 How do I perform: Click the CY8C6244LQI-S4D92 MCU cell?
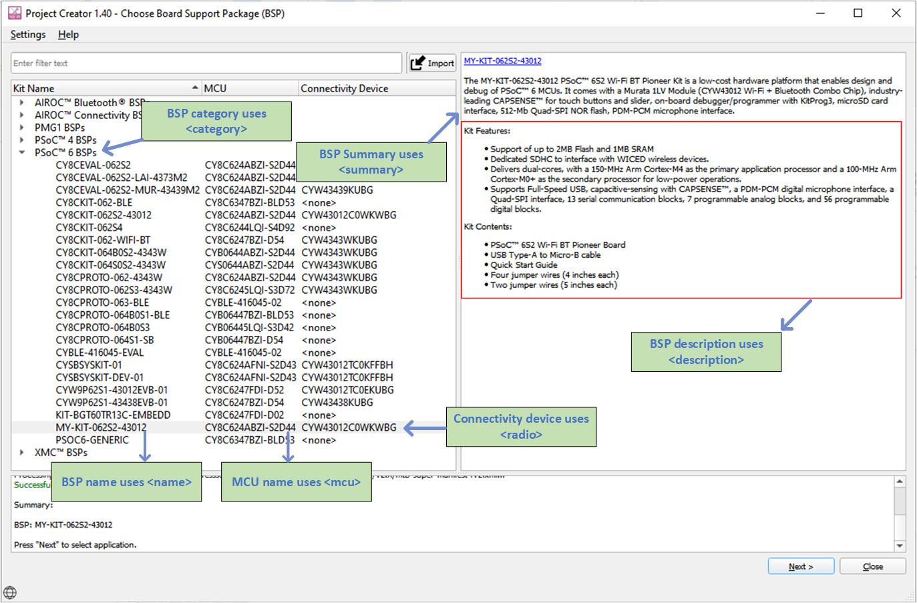coord(250,228)
